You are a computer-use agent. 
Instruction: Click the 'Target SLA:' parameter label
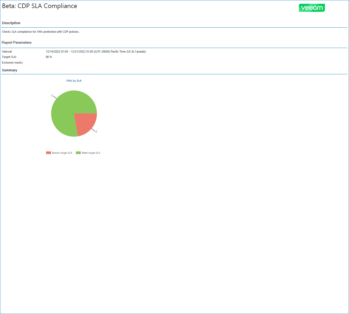pos(9,57)
